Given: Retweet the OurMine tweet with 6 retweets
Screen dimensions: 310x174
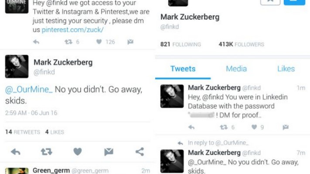Looking at the screenshot, I should [68, 42].
